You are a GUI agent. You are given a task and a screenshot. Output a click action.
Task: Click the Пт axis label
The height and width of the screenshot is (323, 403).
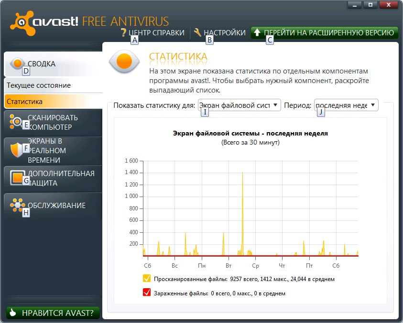click(x=309, y=266)
